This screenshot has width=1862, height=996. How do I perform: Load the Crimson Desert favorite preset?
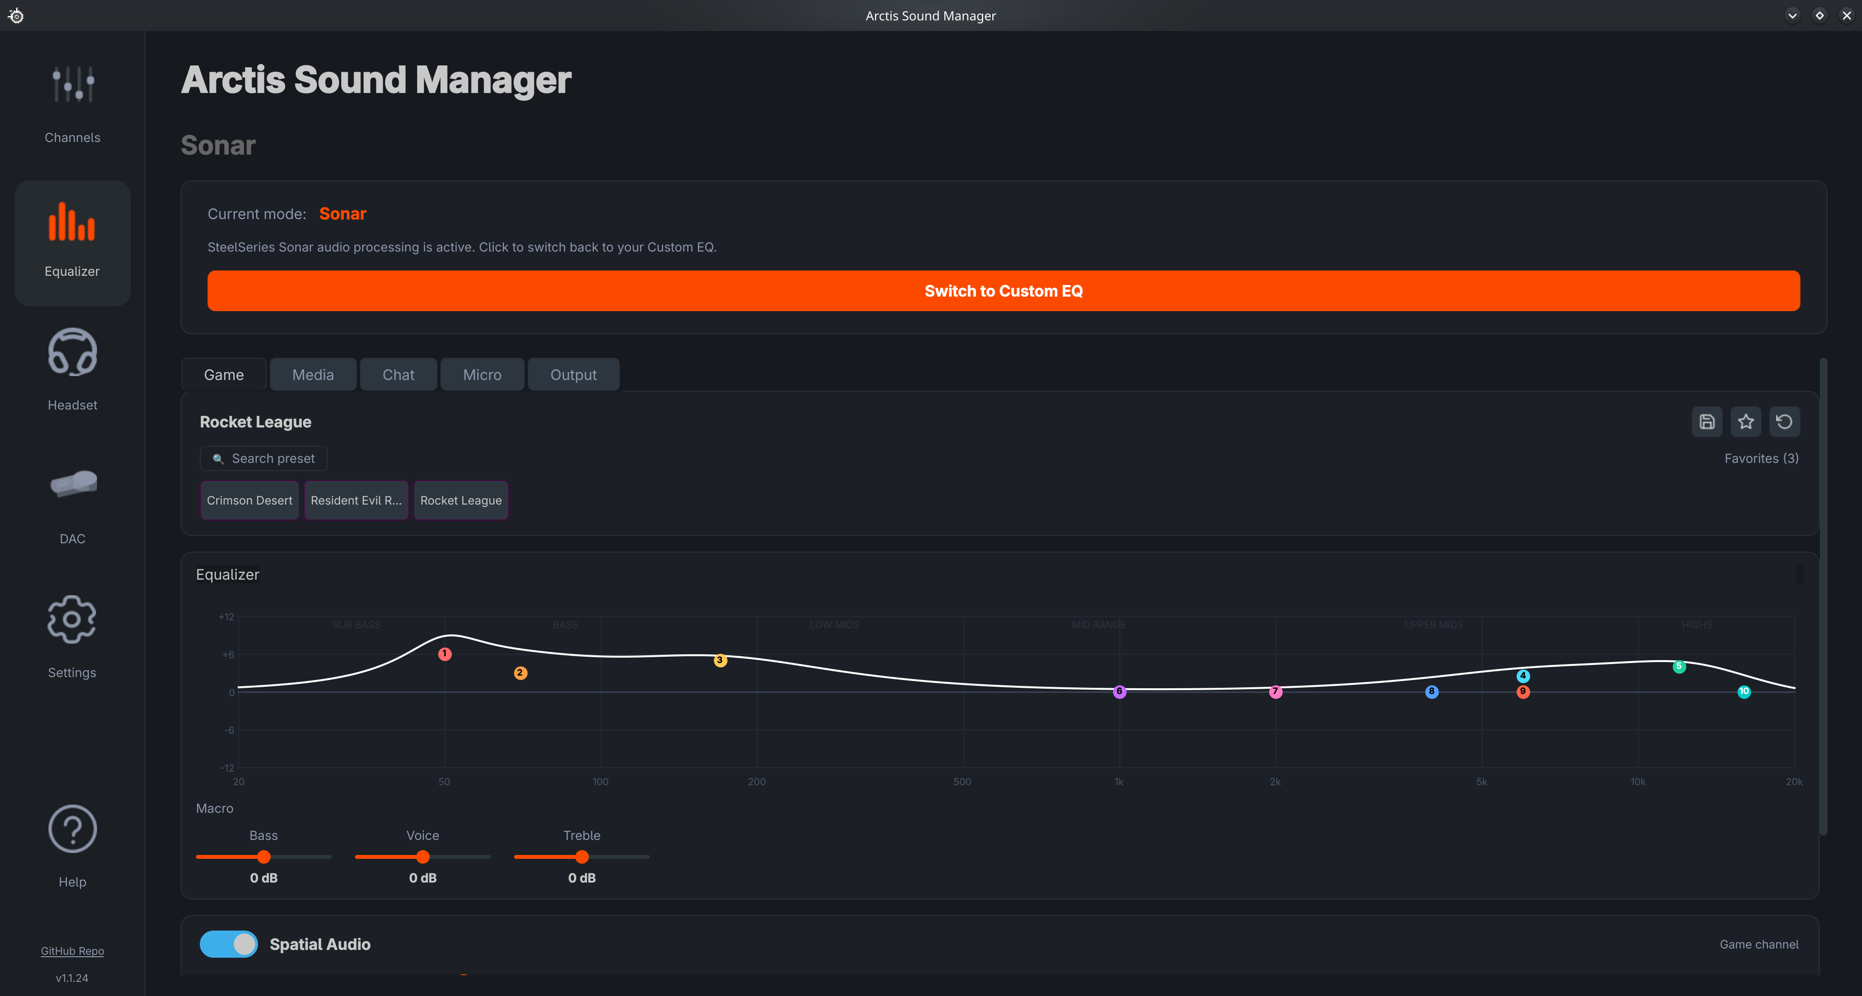tap(249, 501)
